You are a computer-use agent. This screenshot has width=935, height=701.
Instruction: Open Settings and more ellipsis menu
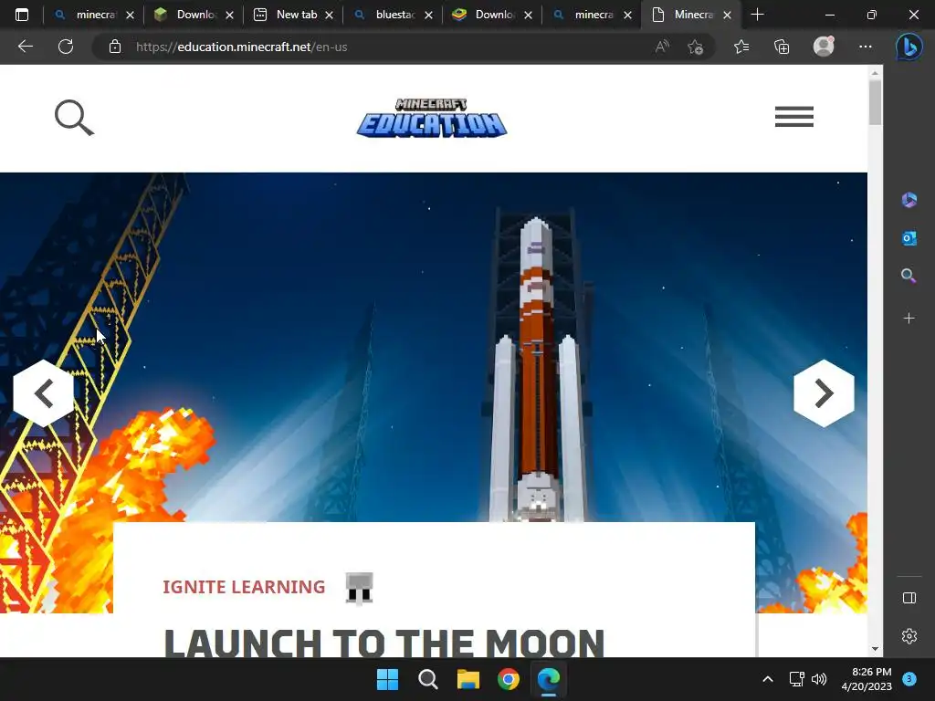(866, 47)
